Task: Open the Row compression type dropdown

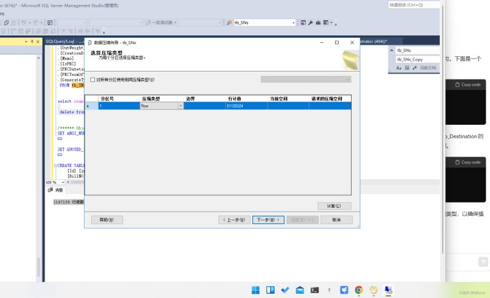Action: 180,106
